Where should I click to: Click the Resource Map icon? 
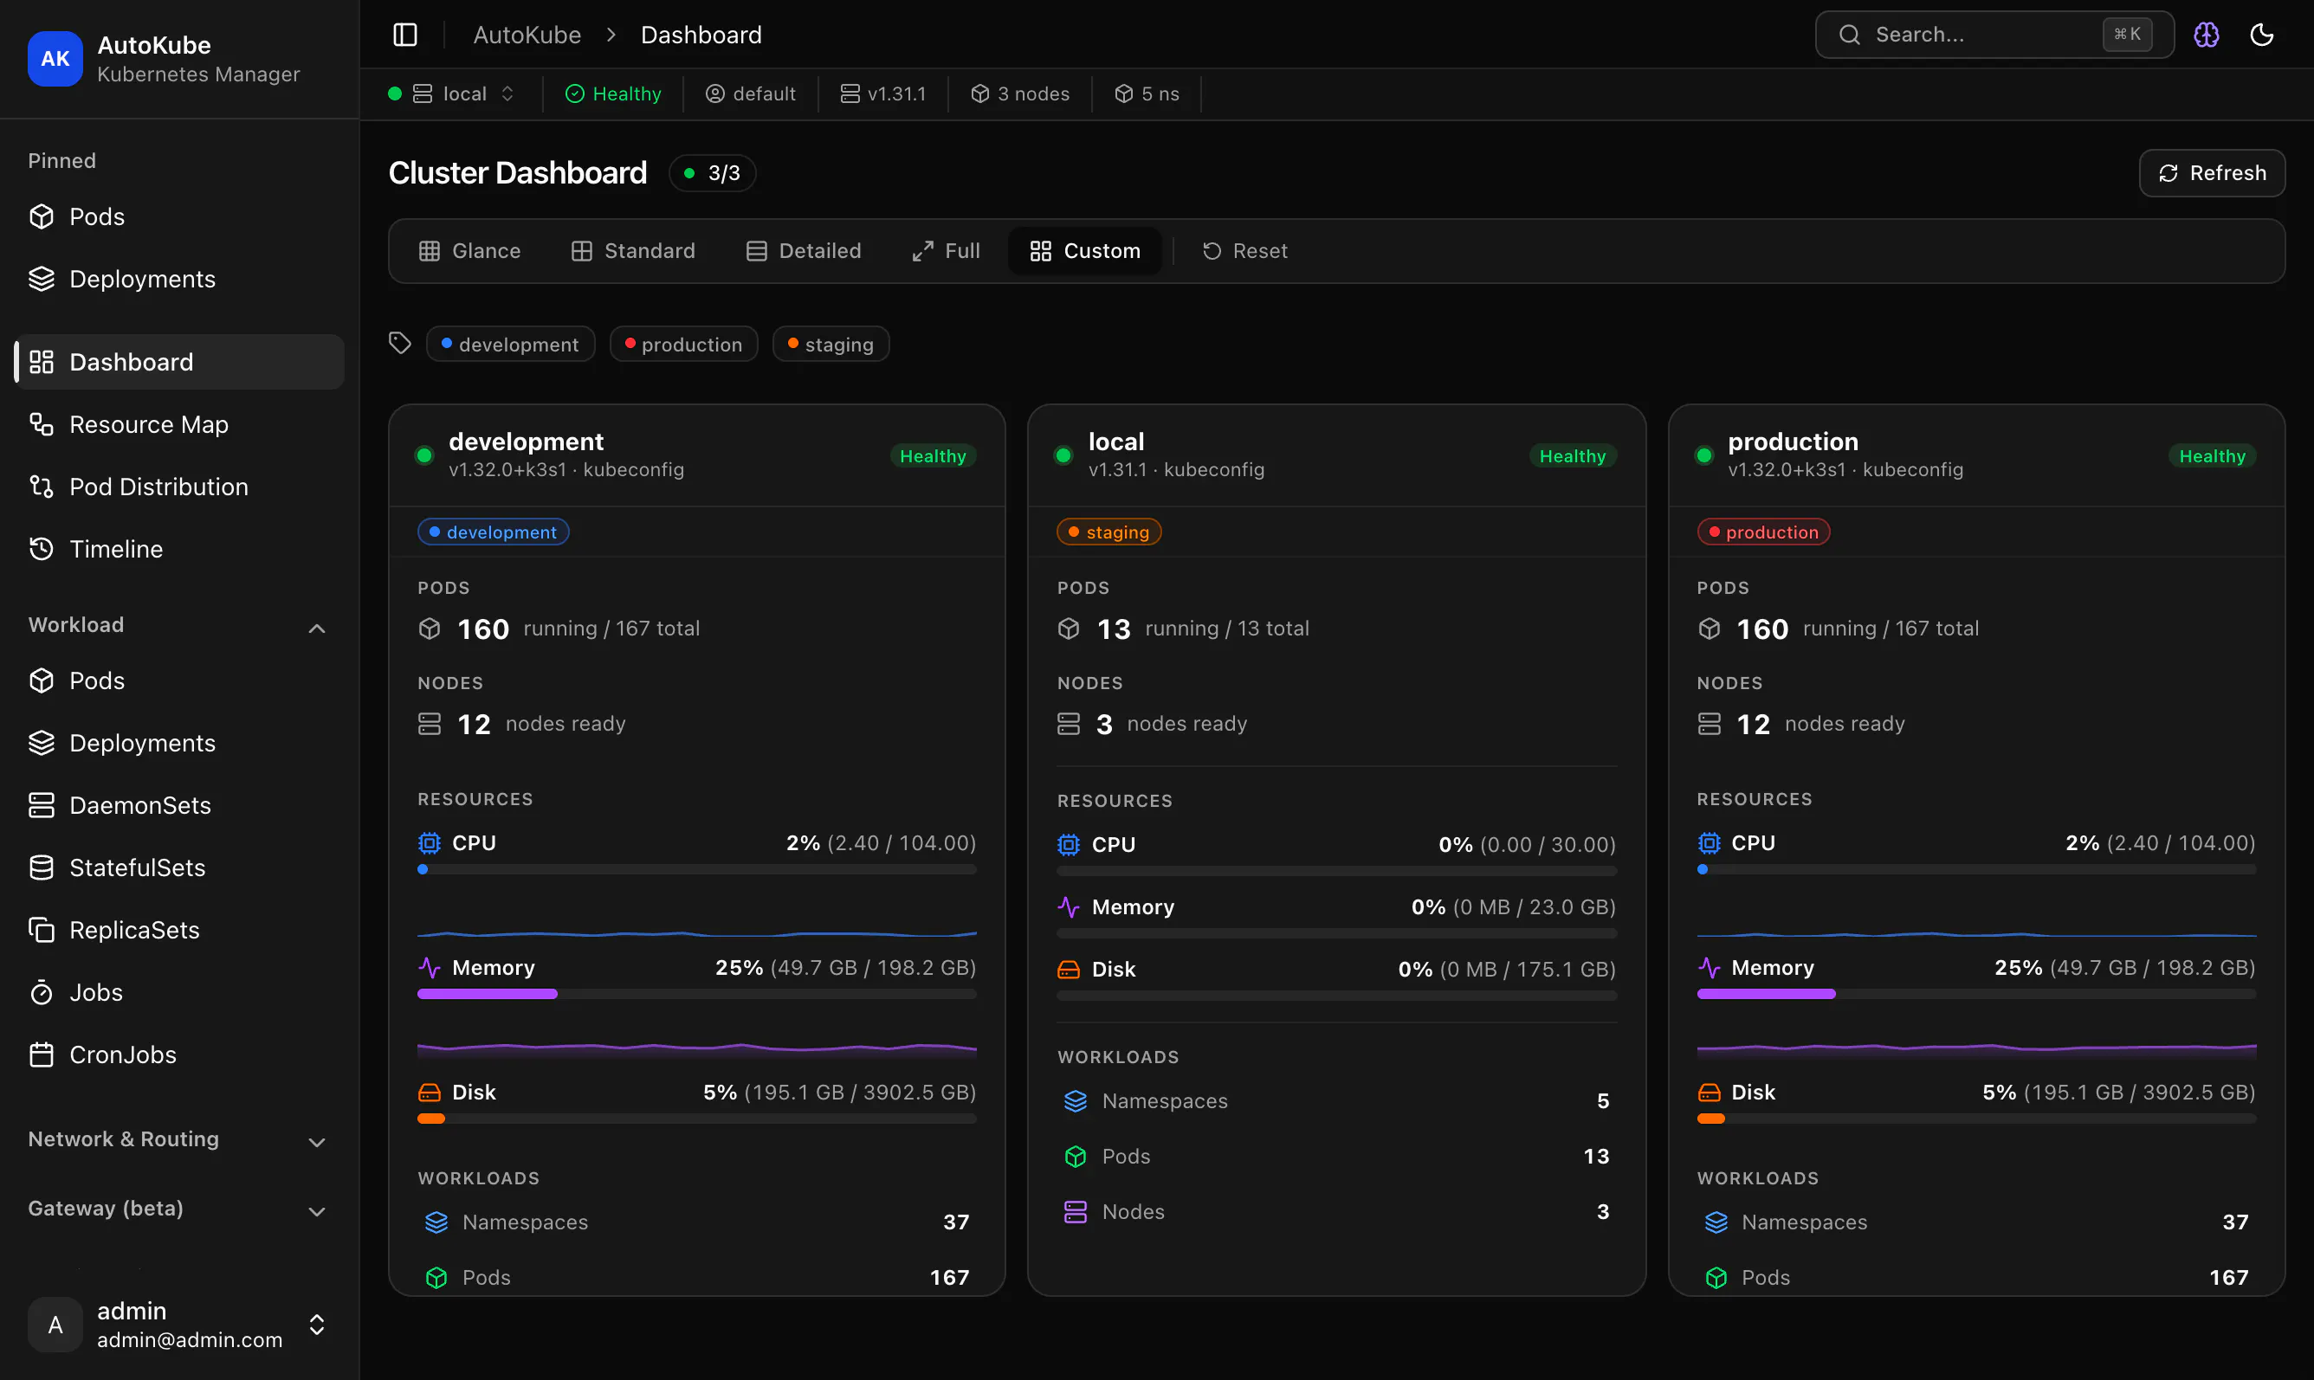(x=42, y=424)
